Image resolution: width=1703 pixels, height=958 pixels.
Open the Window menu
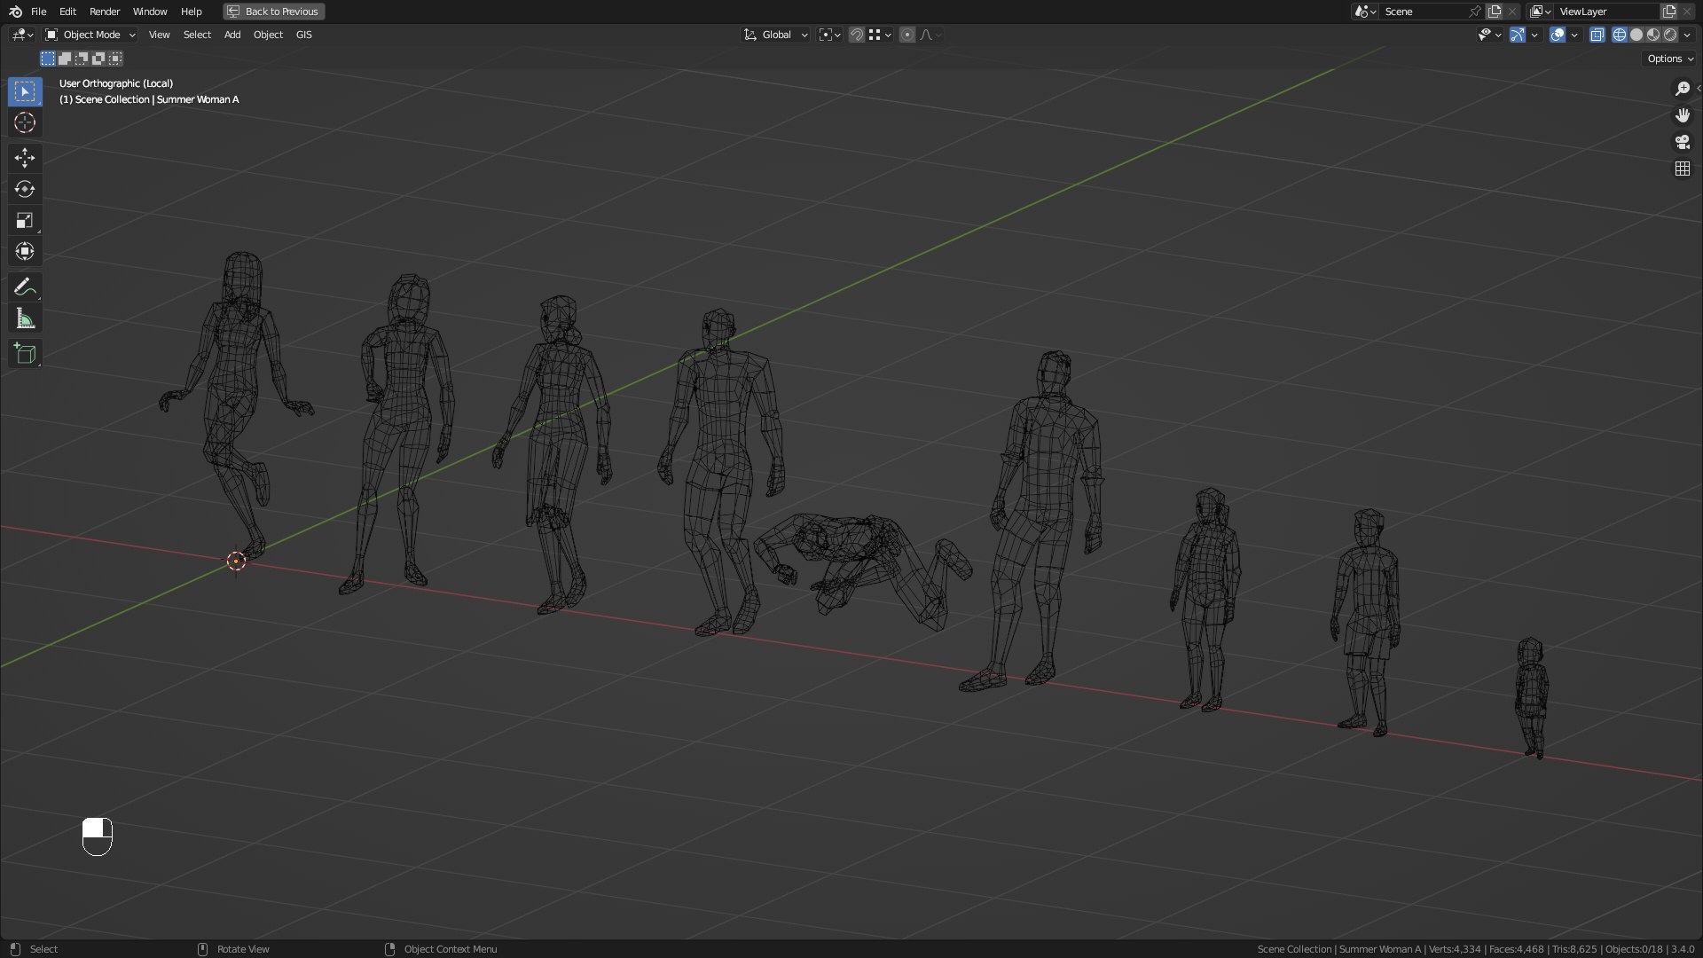(150, 12)
